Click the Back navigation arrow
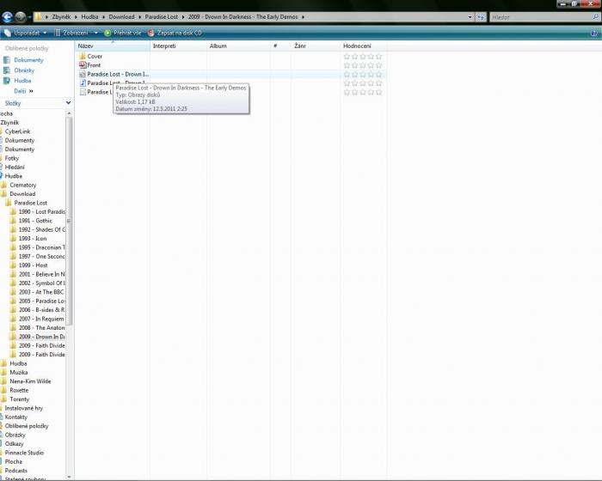 pyautogui.click(x=7, y=16)
